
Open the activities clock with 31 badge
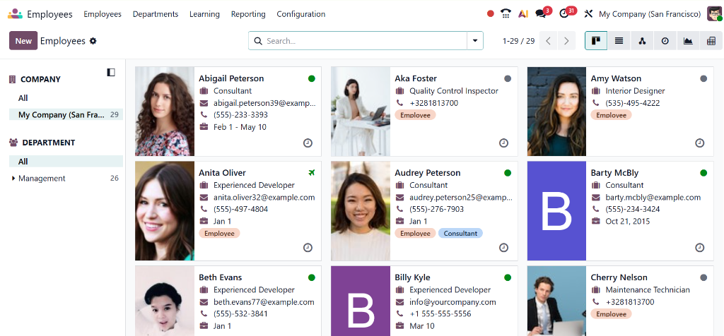point(564,13)
